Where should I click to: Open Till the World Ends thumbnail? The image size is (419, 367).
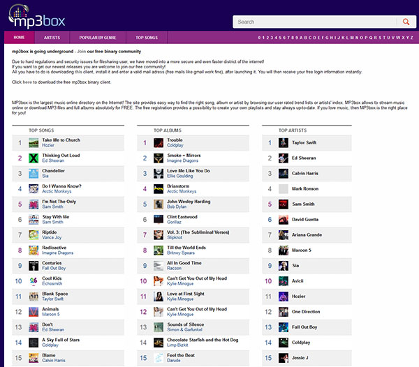coord(159,250)
